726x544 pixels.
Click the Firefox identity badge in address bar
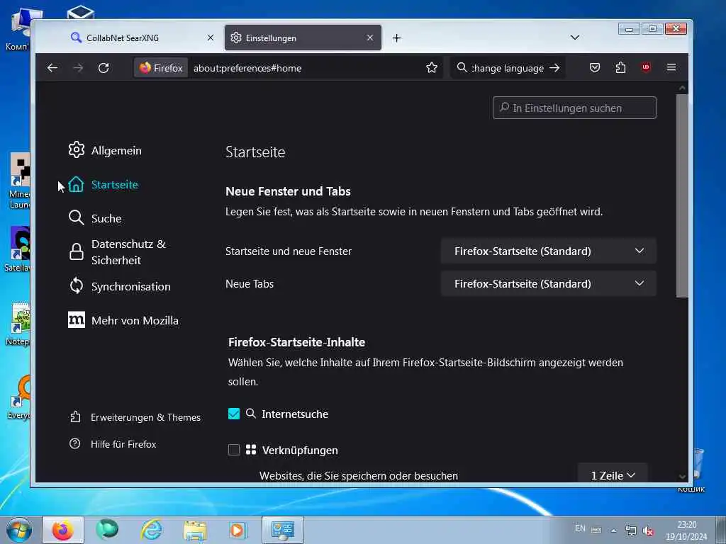[161, 68]
